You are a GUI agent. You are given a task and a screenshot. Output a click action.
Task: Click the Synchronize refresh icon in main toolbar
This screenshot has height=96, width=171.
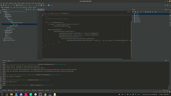(6, 5)
